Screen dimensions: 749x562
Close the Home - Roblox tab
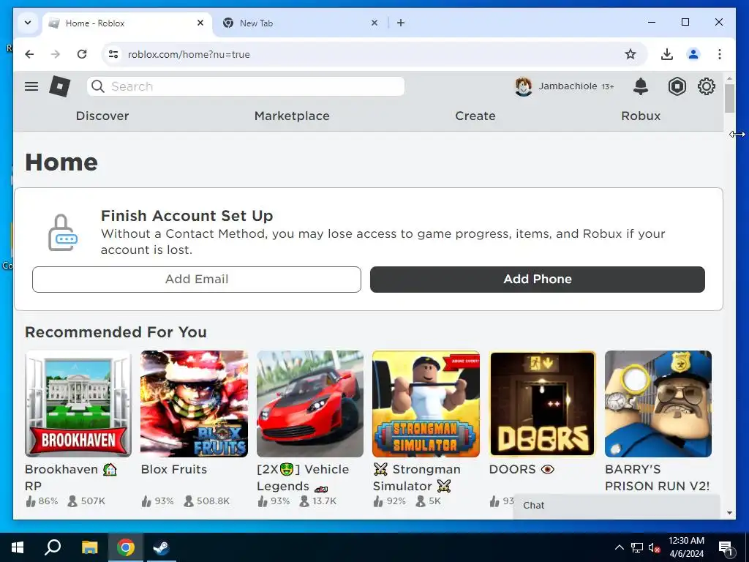pyautogui.click(x=200, y=23)
